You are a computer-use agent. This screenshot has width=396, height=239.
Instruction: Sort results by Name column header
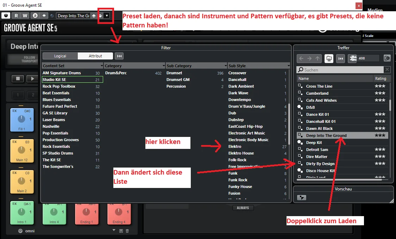point(335,78)
